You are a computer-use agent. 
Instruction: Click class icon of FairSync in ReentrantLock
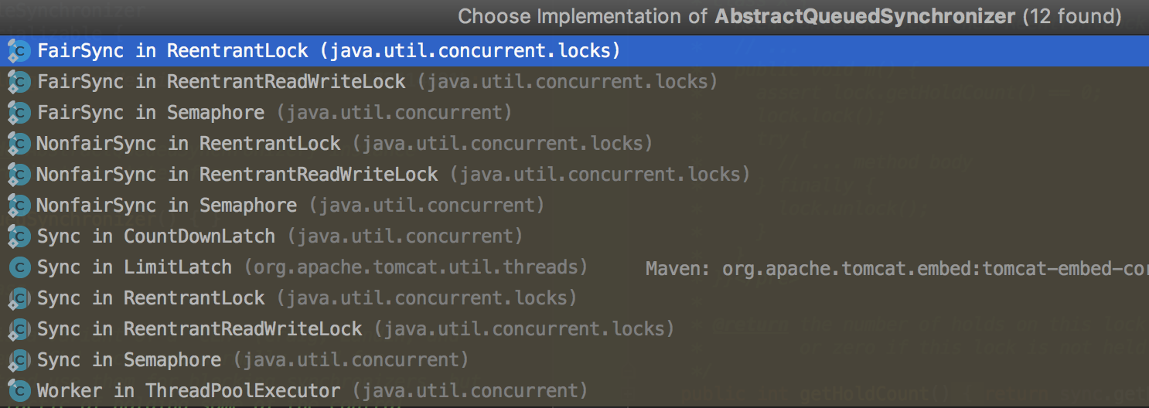[x=19, y=51]
